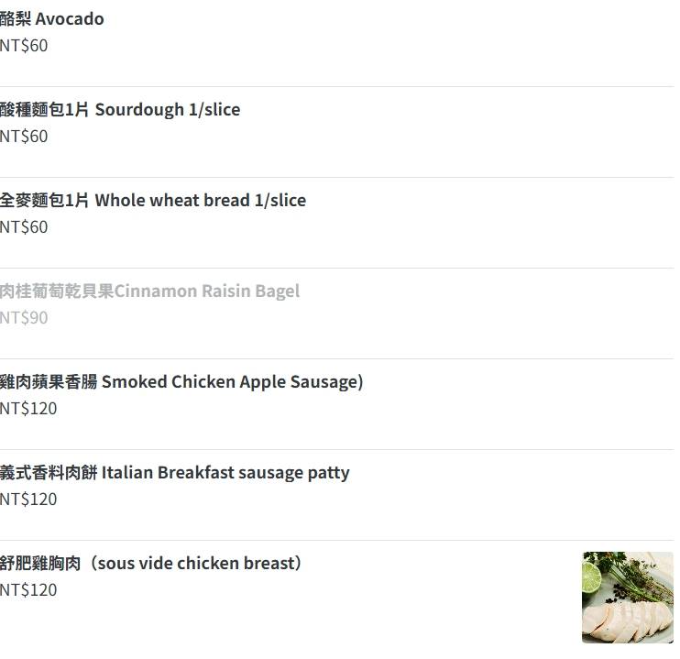Viewport: 680px width, 659px height.
Task: Click the 酪梨 Chinese label
Action: click(x=16, y=19)
